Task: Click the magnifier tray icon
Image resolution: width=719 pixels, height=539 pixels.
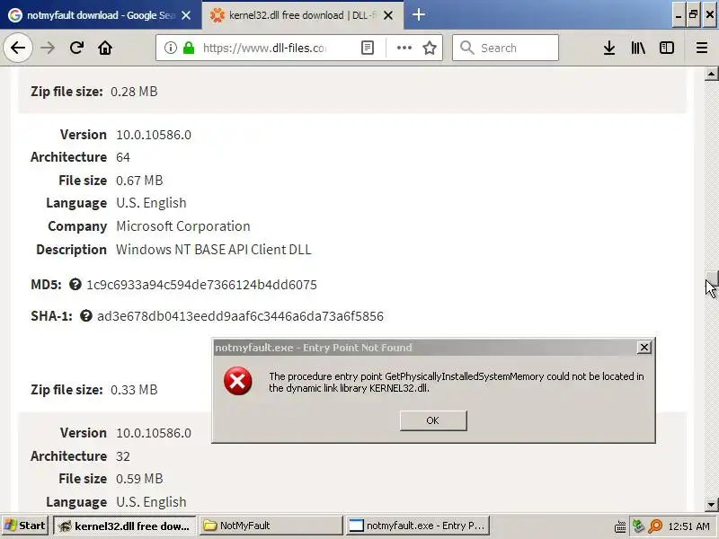Action: 656,526
